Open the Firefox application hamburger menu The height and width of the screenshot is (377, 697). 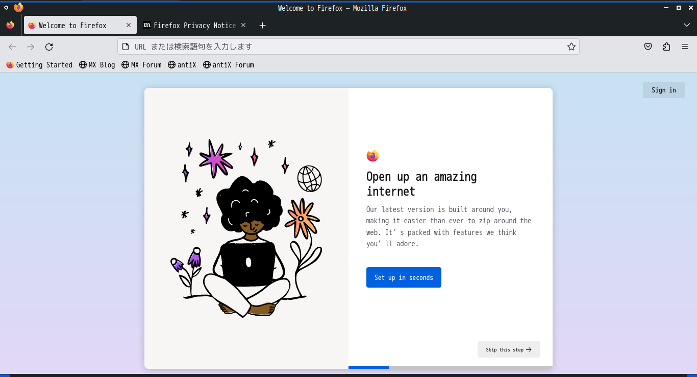685,47
